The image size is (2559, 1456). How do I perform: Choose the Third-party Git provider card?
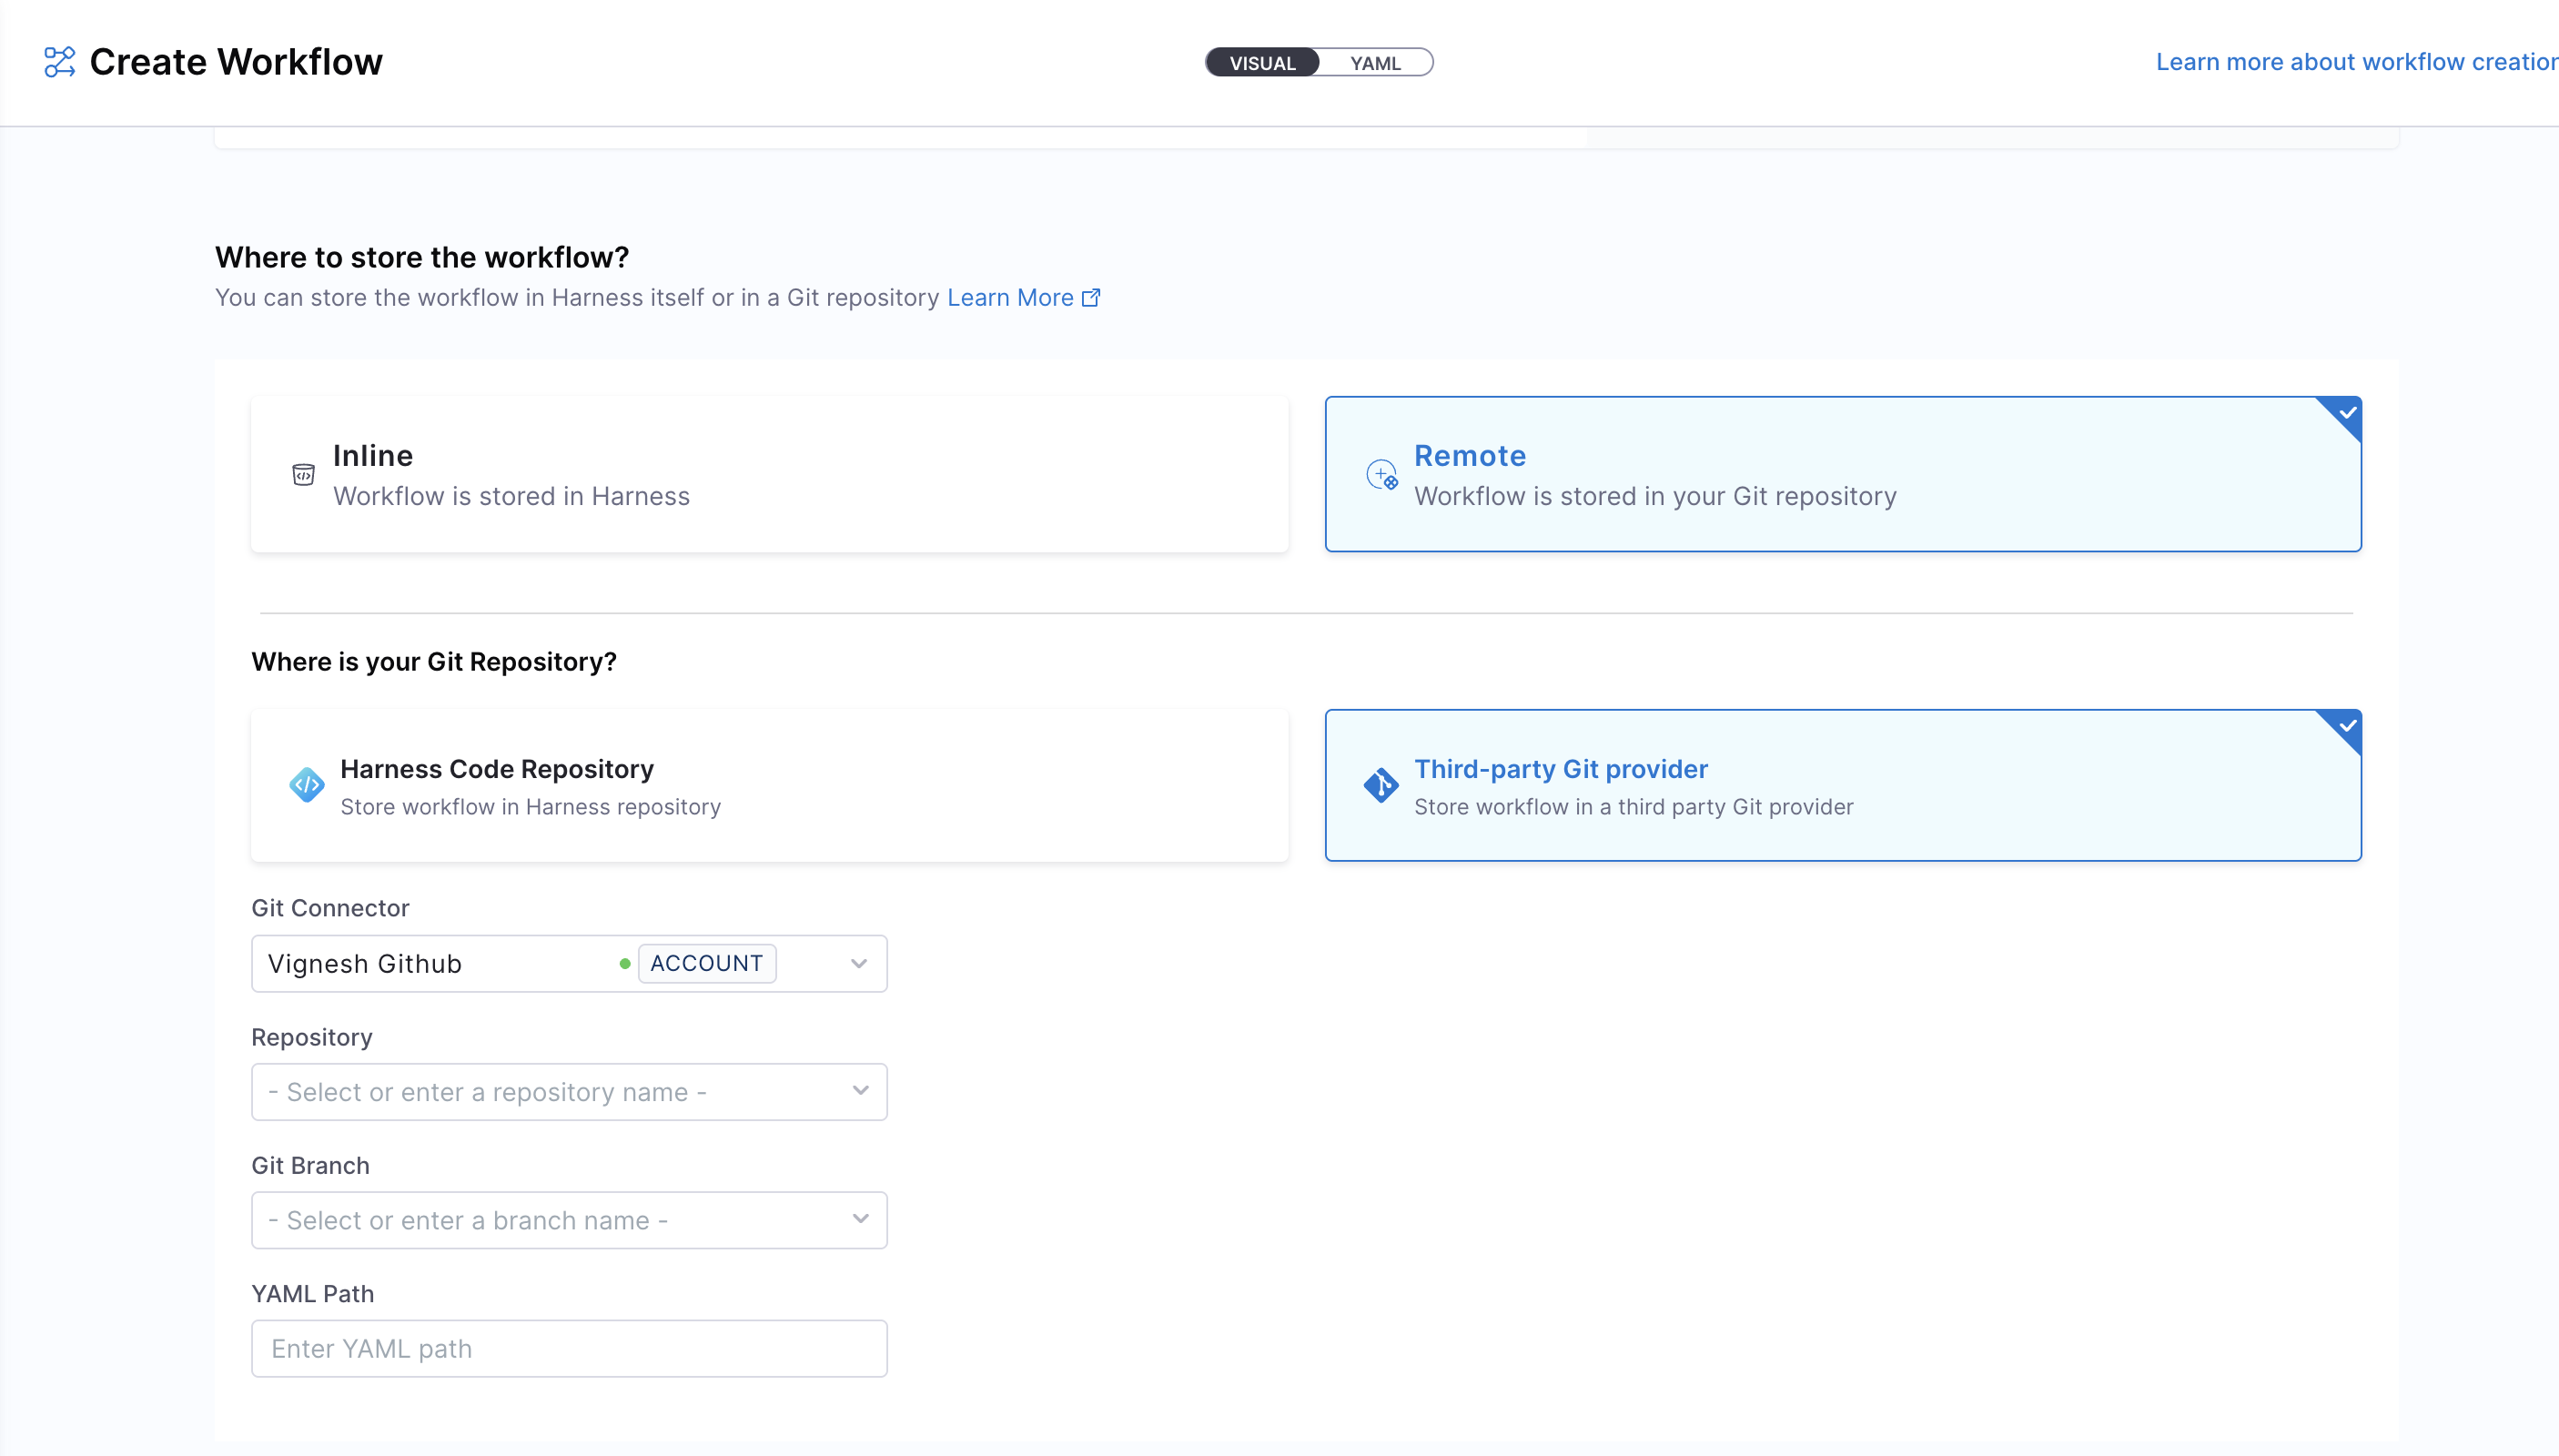[x=1842, y=785]
